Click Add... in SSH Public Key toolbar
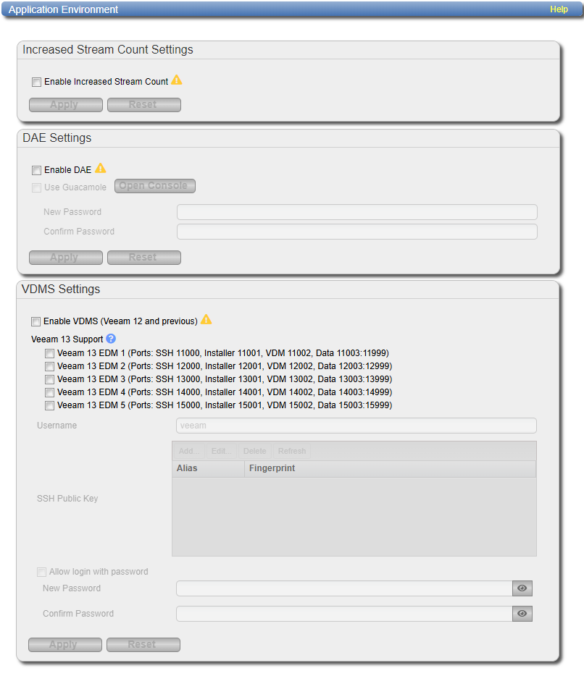584x689 pixels. tap(189, 451)
